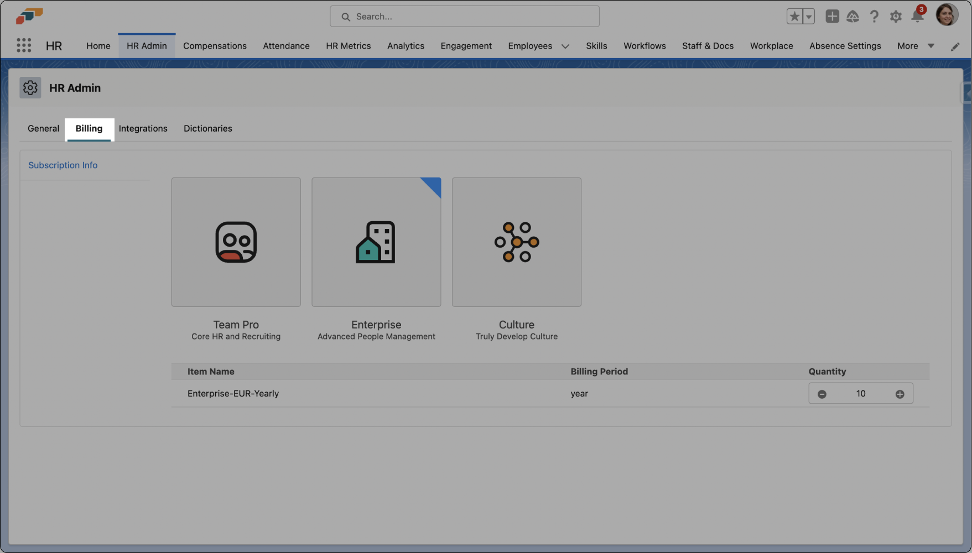Click the pencil icon to edit navigation
The height and width of the screenshot is (553, 972).
pyautogui.click(x=955, y=46)
